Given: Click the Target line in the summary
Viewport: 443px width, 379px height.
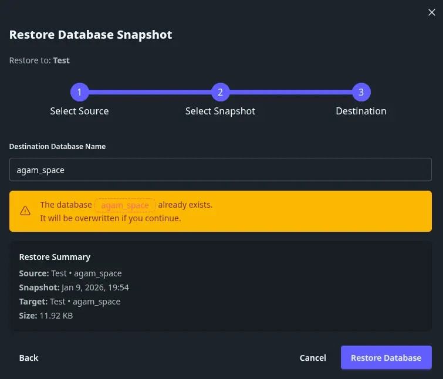Looking at the screenshot, I should click(70, 302).
